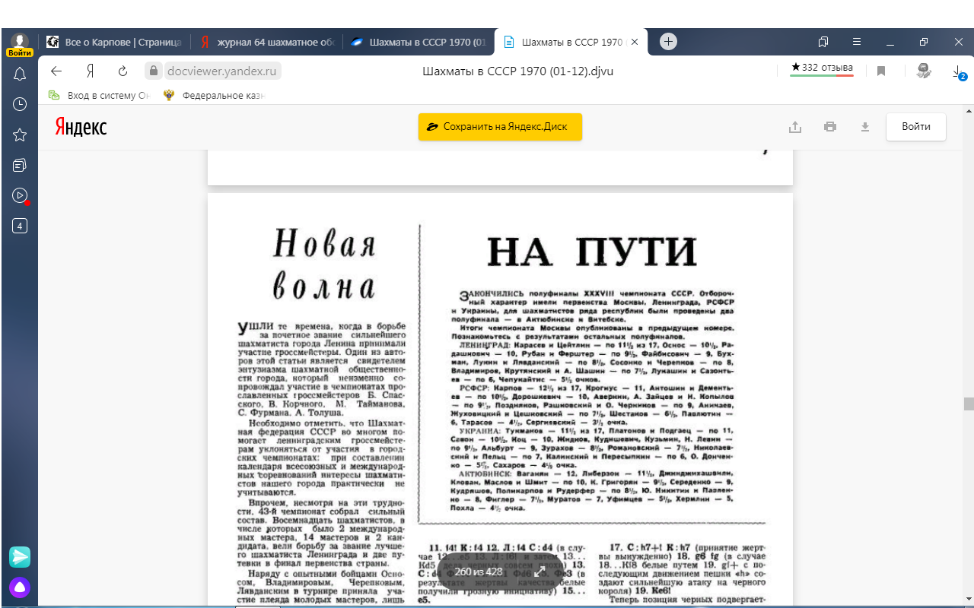This screenshot has height=608, width=974.
Task: Switch to журнал 64 шахматное tab
Action: click(266, 42)
